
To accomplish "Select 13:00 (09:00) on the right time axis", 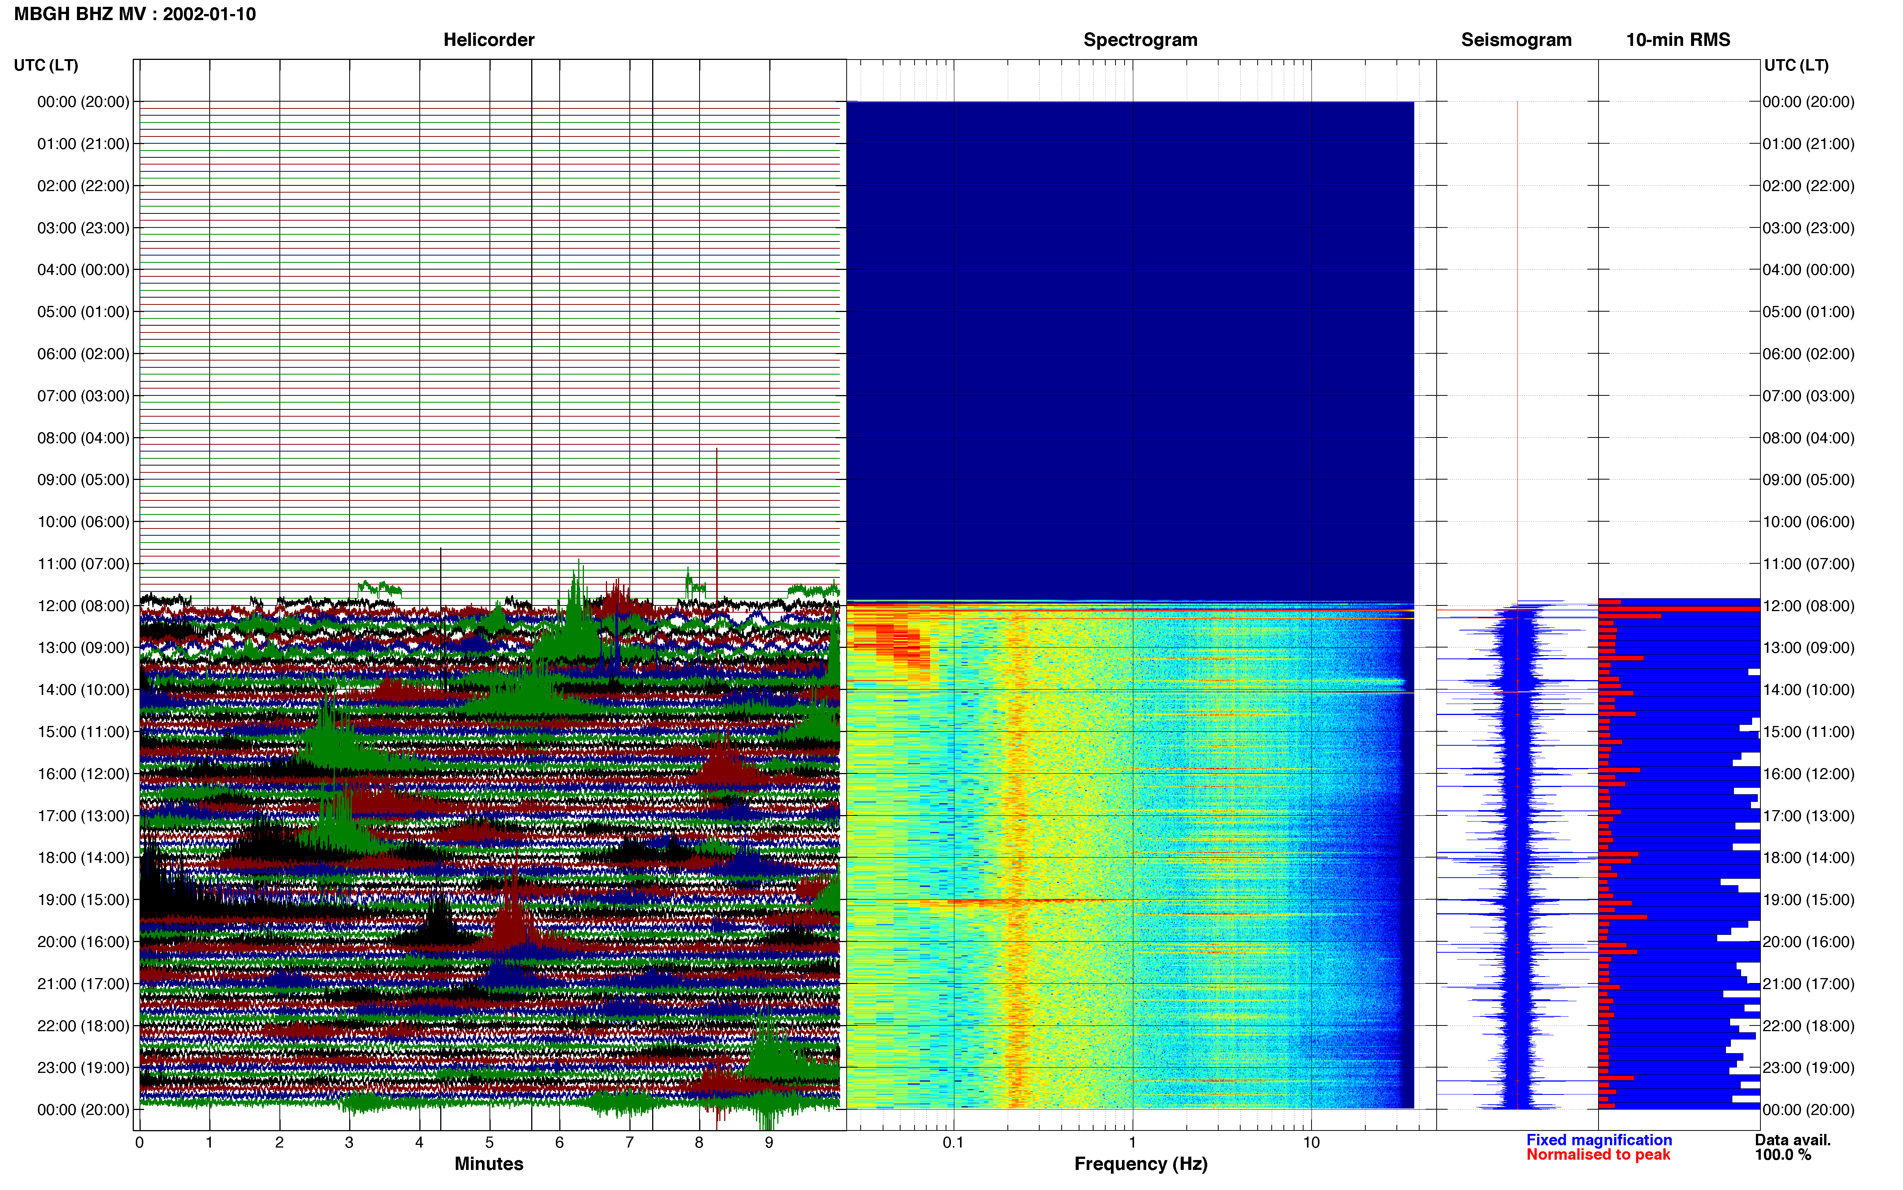I will click(1809, 648).
